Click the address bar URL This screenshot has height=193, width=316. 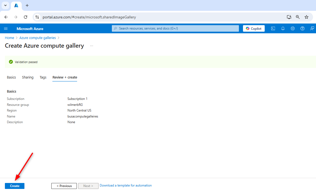(x=89, y=17)
